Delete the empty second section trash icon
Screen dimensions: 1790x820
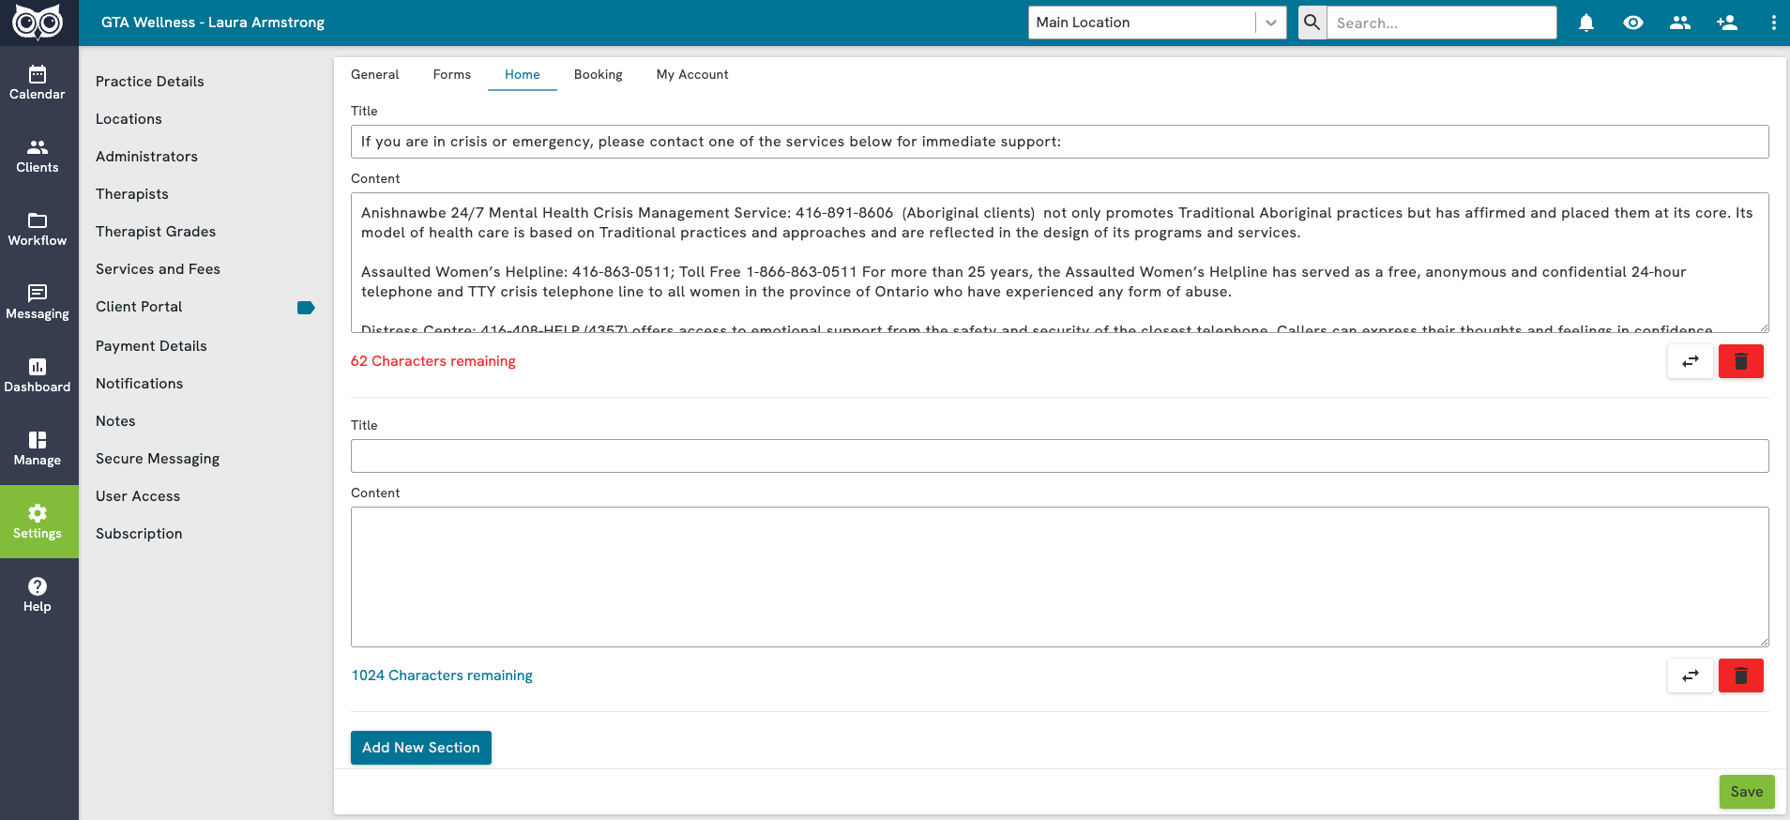1741,676
